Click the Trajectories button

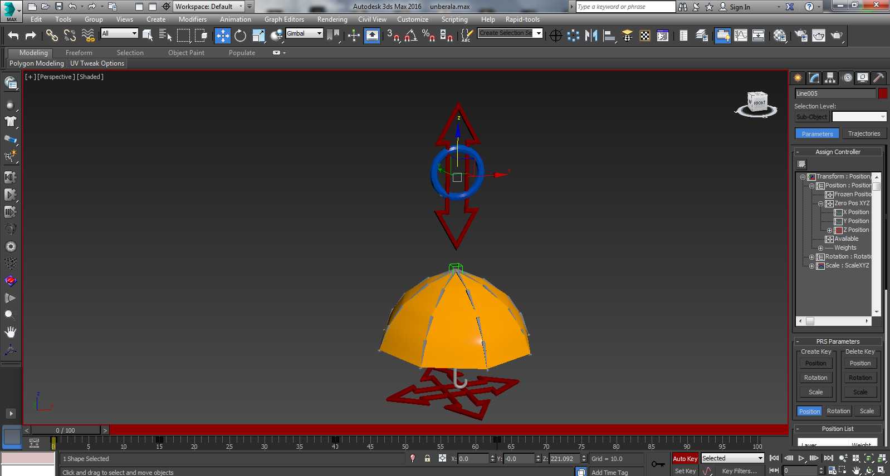(x=864, y=133)
